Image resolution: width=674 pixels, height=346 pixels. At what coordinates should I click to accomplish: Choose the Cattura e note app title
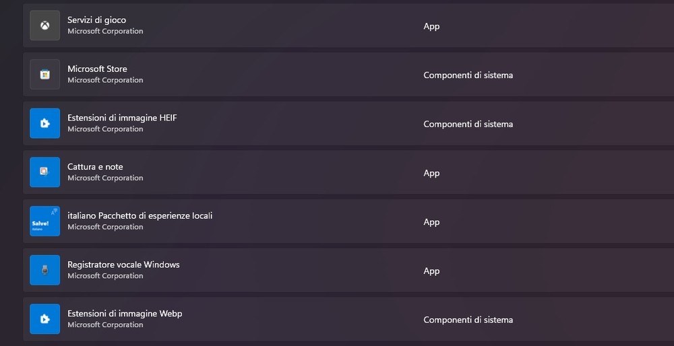tap(95, 166)
